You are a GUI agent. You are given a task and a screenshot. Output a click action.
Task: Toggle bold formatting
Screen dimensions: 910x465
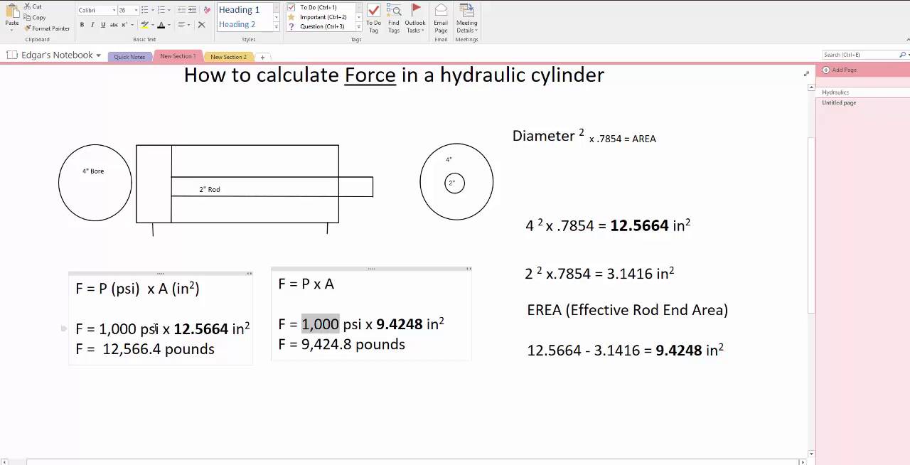[x=82, y=25]
